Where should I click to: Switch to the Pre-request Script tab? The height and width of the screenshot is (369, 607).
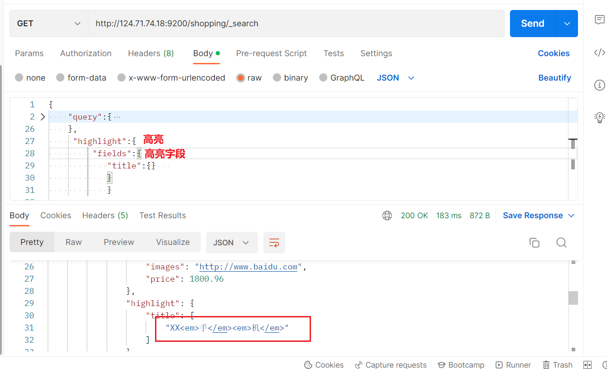click(x=272, y=53)
